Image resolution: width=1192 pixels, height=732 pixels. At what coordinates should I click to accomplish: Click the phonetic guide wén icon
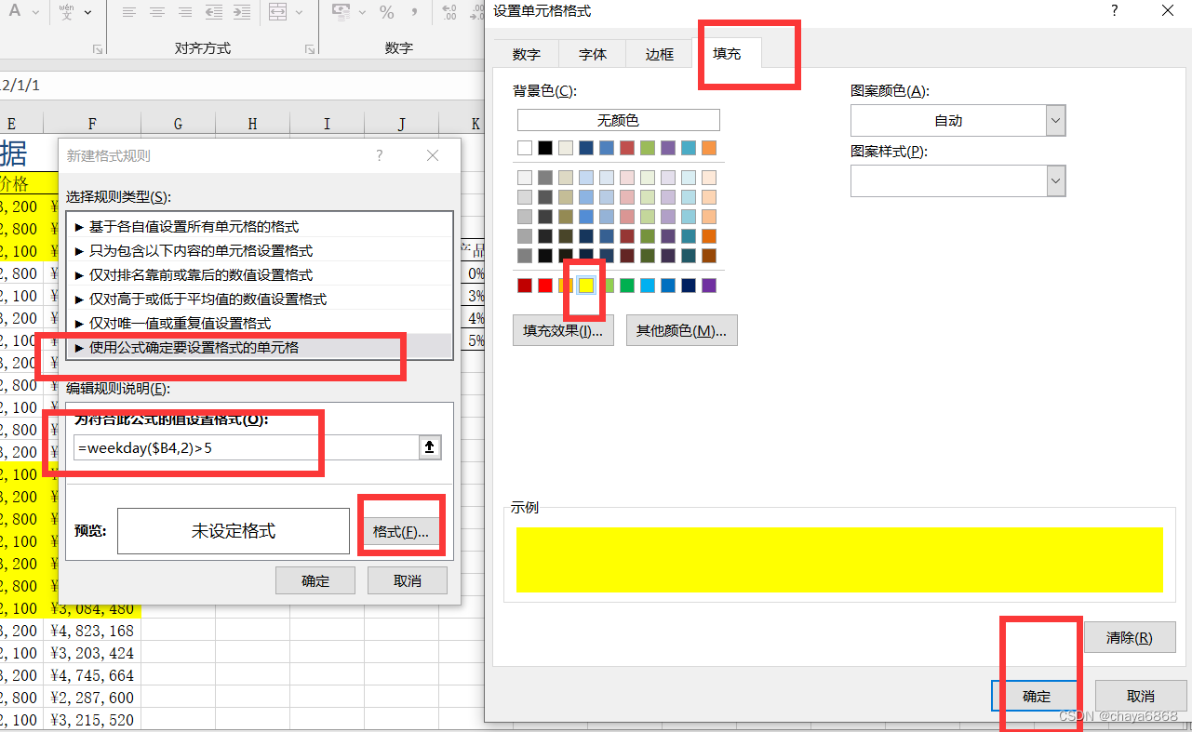(x=66, y=12)
